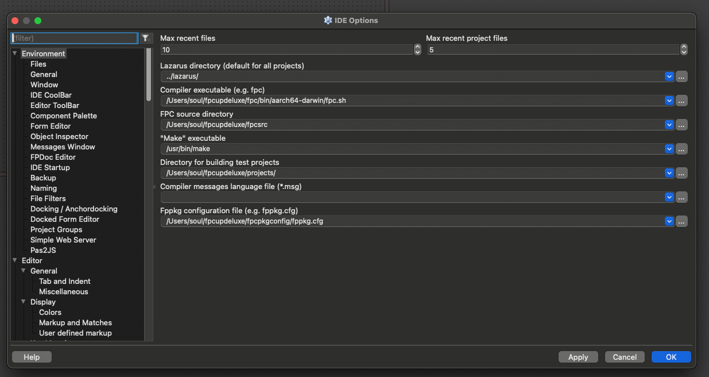Screen dimensions: 709x377
Task: Confirm the settings with OK
Action: pos(671,357)
